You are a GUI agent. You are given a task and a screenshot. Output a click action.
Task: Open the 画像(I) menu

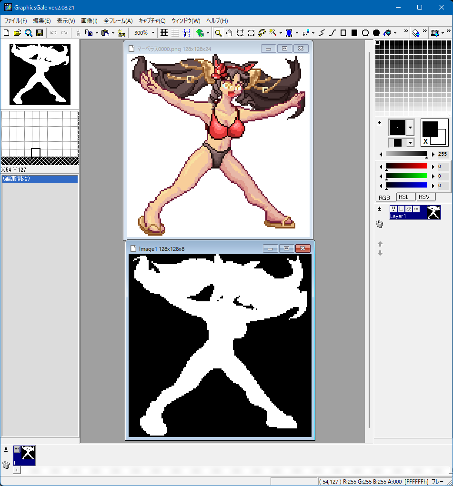(90, 21)
